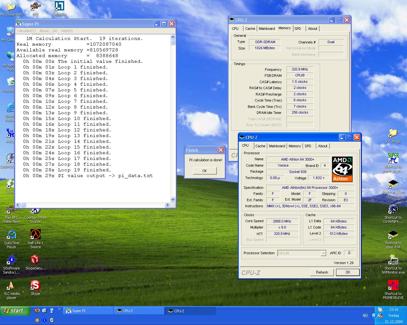Launch Shortcut to PRIME95.EXE

coord(393,290)
